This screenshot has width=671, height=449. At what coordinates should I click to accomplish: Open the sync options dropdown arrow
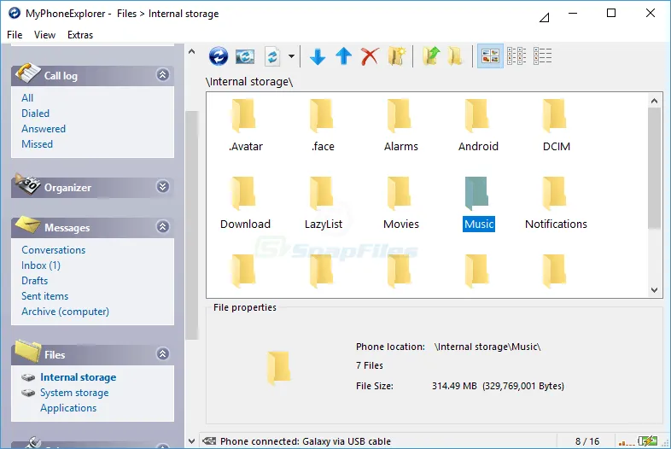click(x=291, y=56)
